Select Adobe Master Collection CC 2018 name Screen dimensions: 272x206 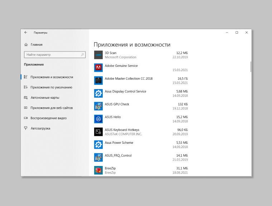pos(129,79)
